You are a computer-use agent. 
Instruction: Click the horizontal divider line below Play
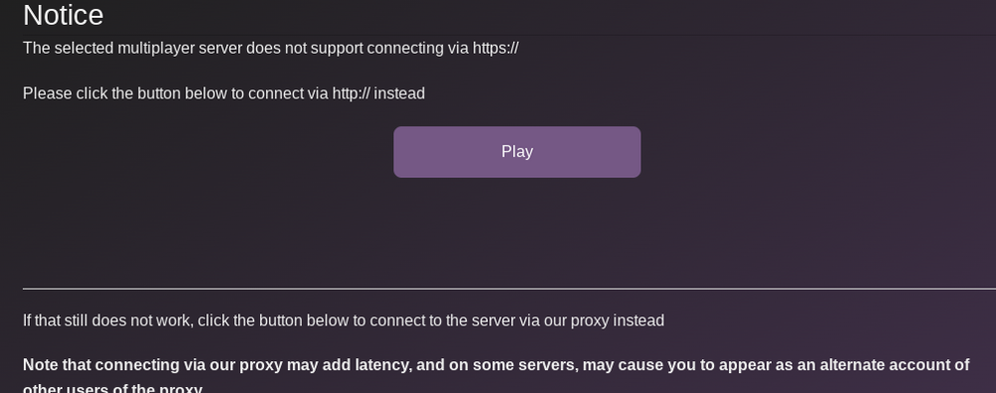[x=509, y=289]
